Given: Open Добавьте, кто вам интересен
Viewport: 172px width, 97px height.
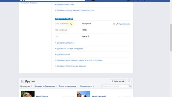Looking at the screenshot, I should pyautogui.click(x=70, y=48).
